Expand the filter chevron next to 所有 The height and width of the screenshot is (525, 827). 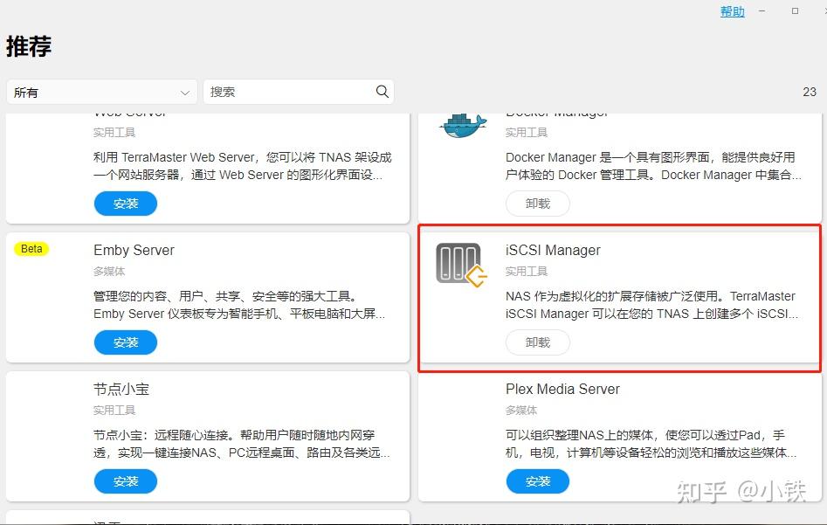pos(184,91)
